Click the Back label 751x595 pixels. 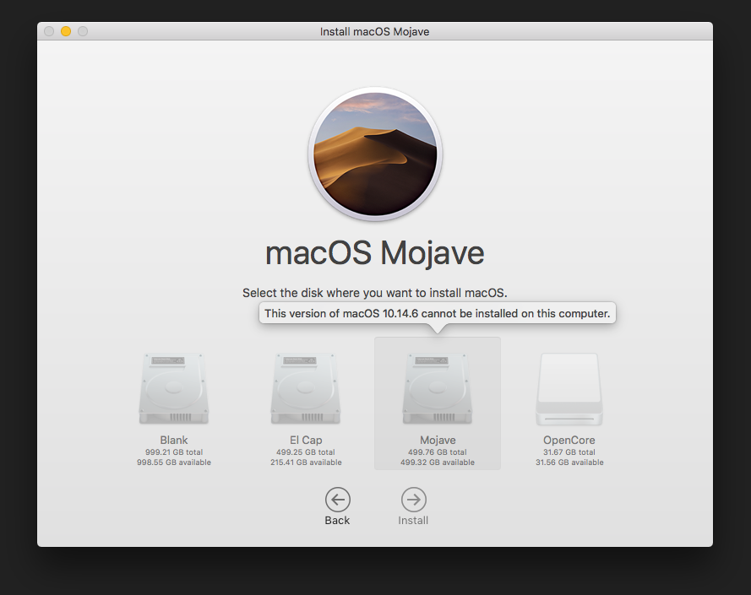click(337, 521)
